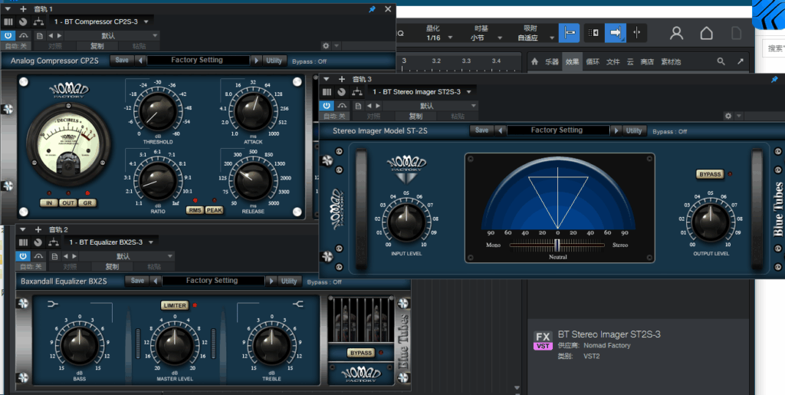
Task: Pin the 音轨 1 compressor window
Action: (x=372, y=9)
